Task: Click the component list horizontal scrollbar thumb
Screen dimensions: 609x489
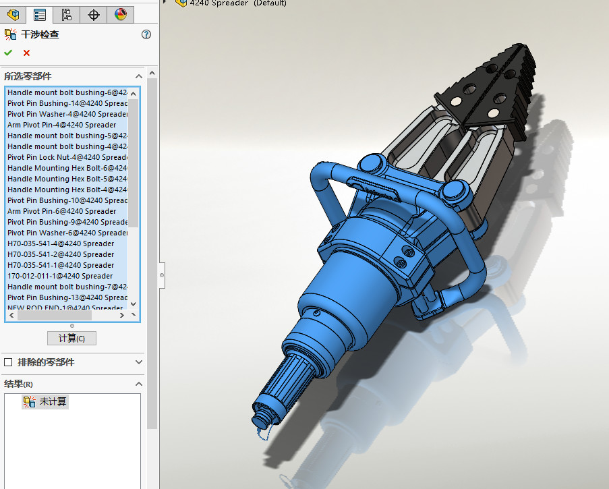Action: click(x=55, y=316)
